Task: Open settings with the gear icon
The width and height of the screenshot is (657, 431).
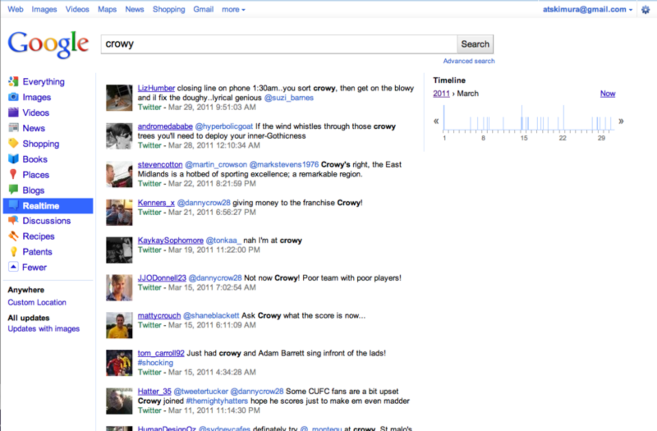Action: click(645, 10)
